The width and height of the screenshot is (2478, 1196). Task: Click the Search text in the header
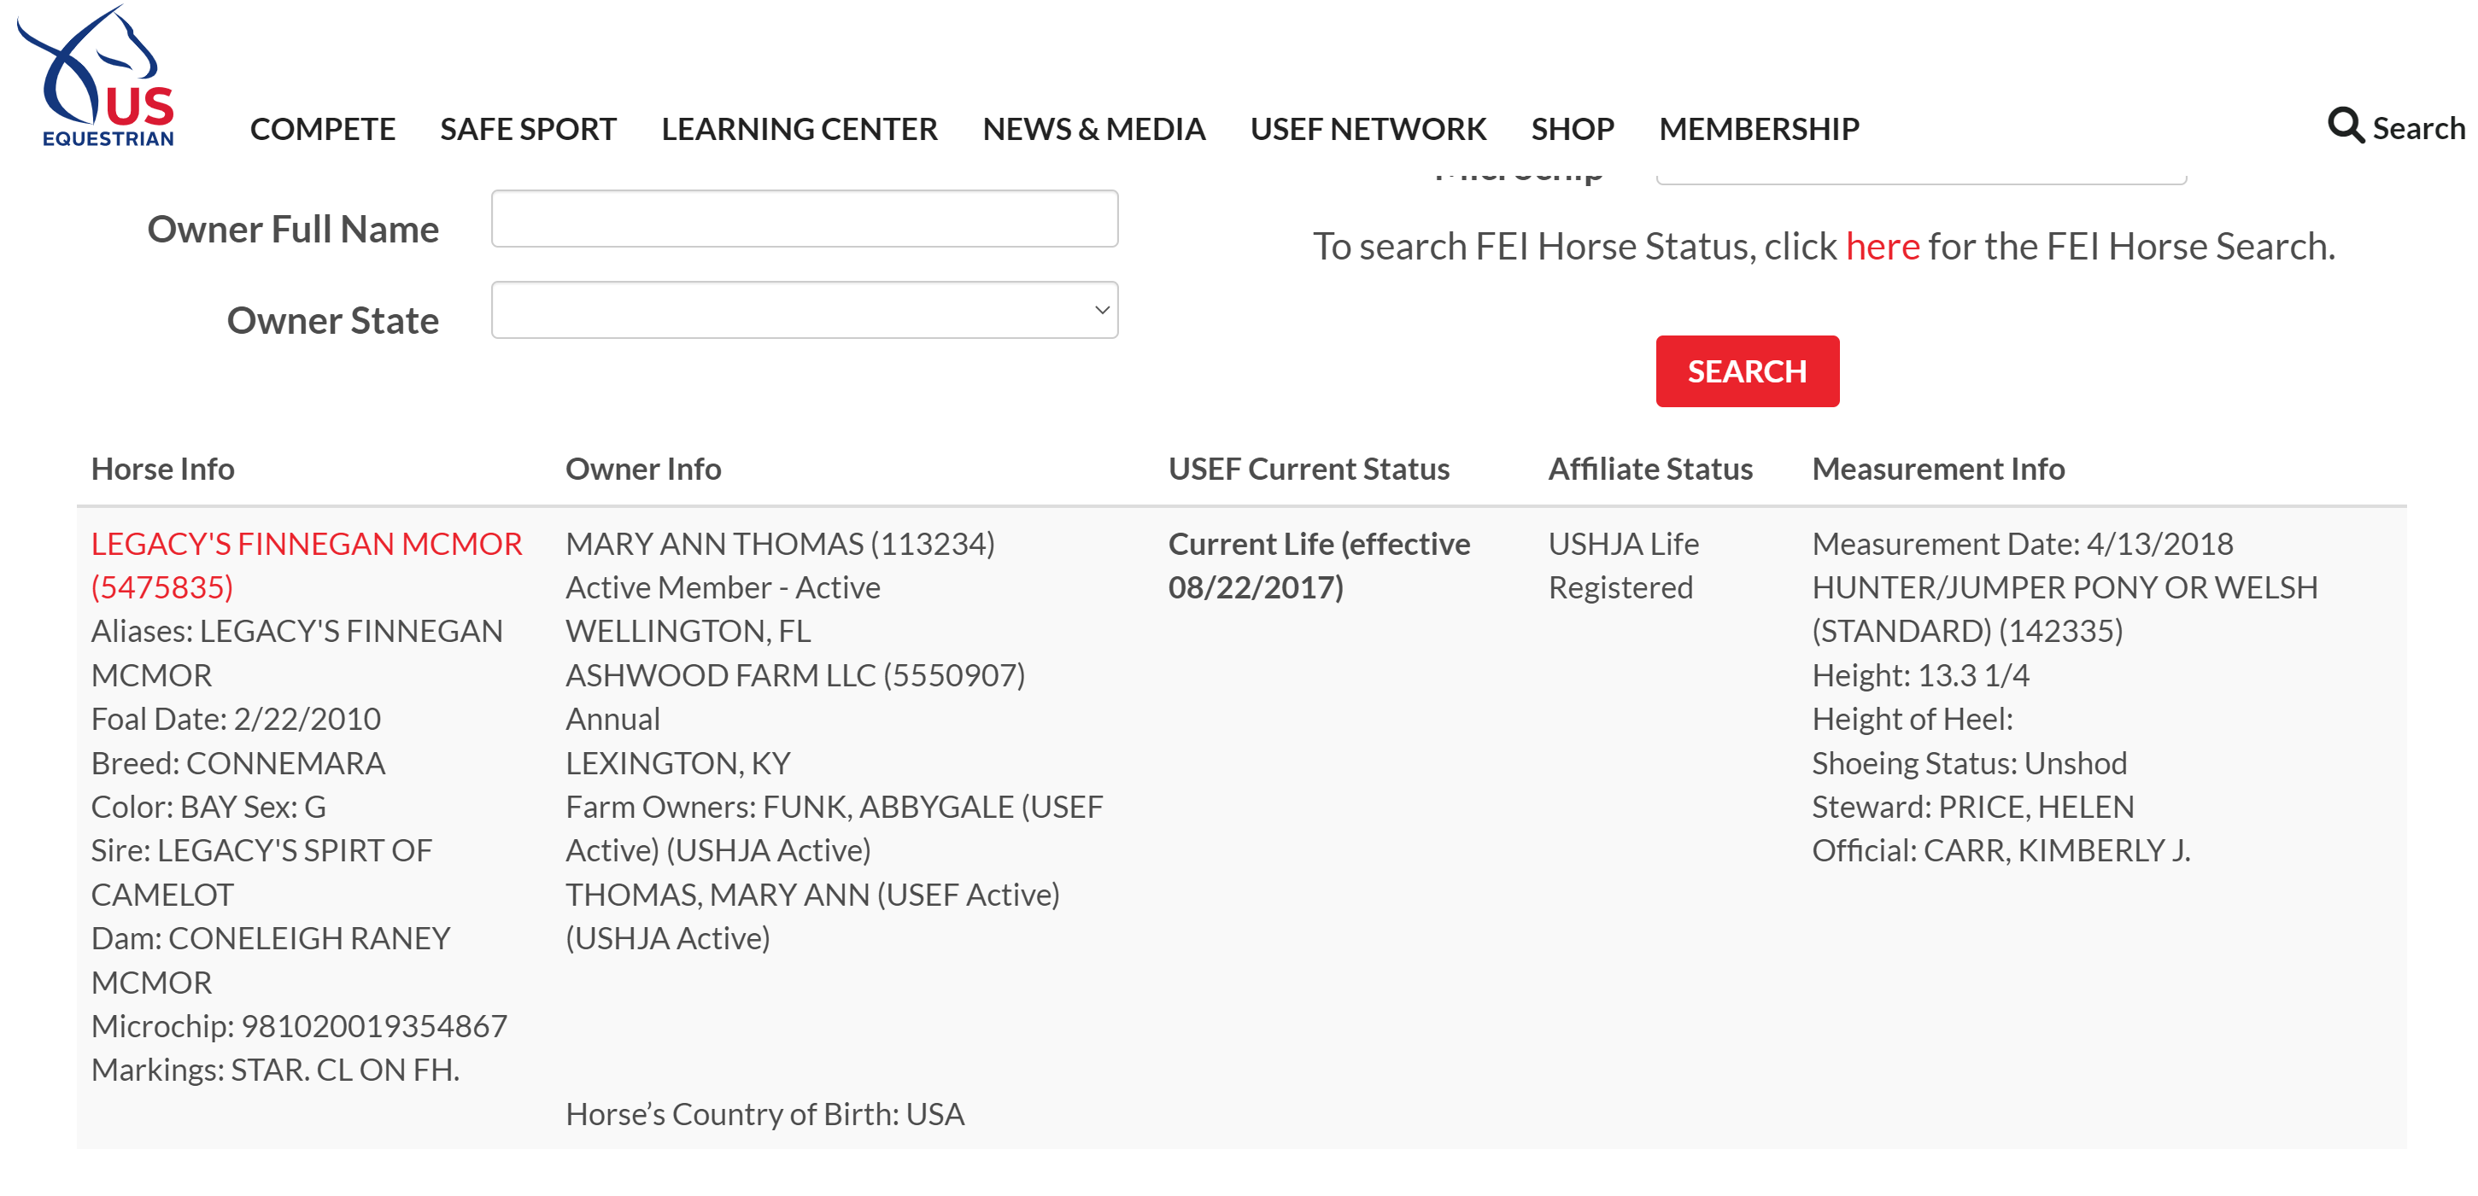click(2418, 128)
